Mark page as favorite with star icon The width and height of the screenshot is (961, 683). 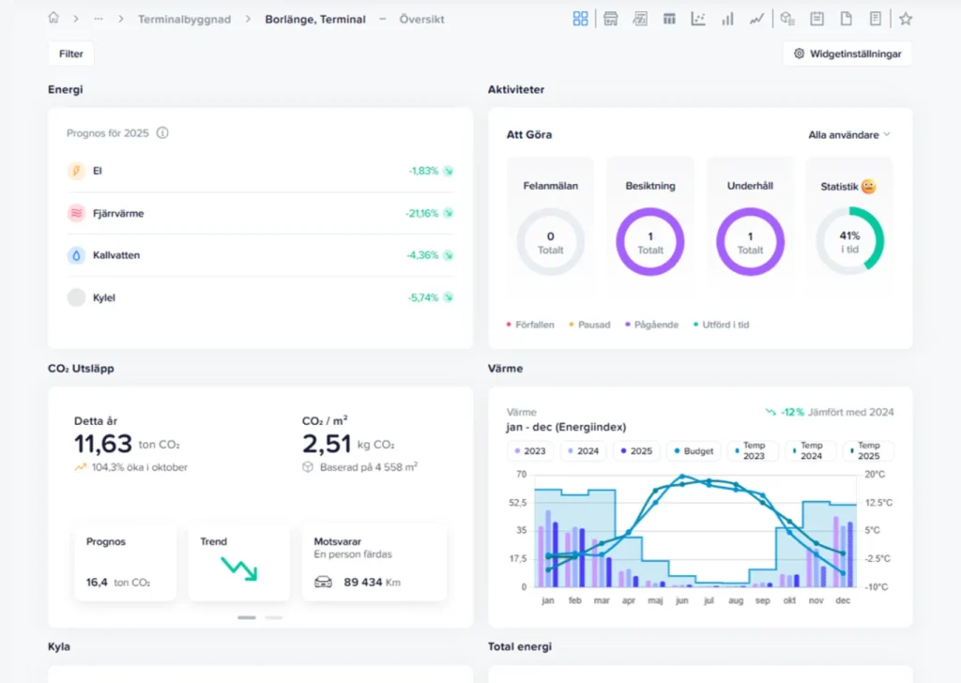[905, 19]
